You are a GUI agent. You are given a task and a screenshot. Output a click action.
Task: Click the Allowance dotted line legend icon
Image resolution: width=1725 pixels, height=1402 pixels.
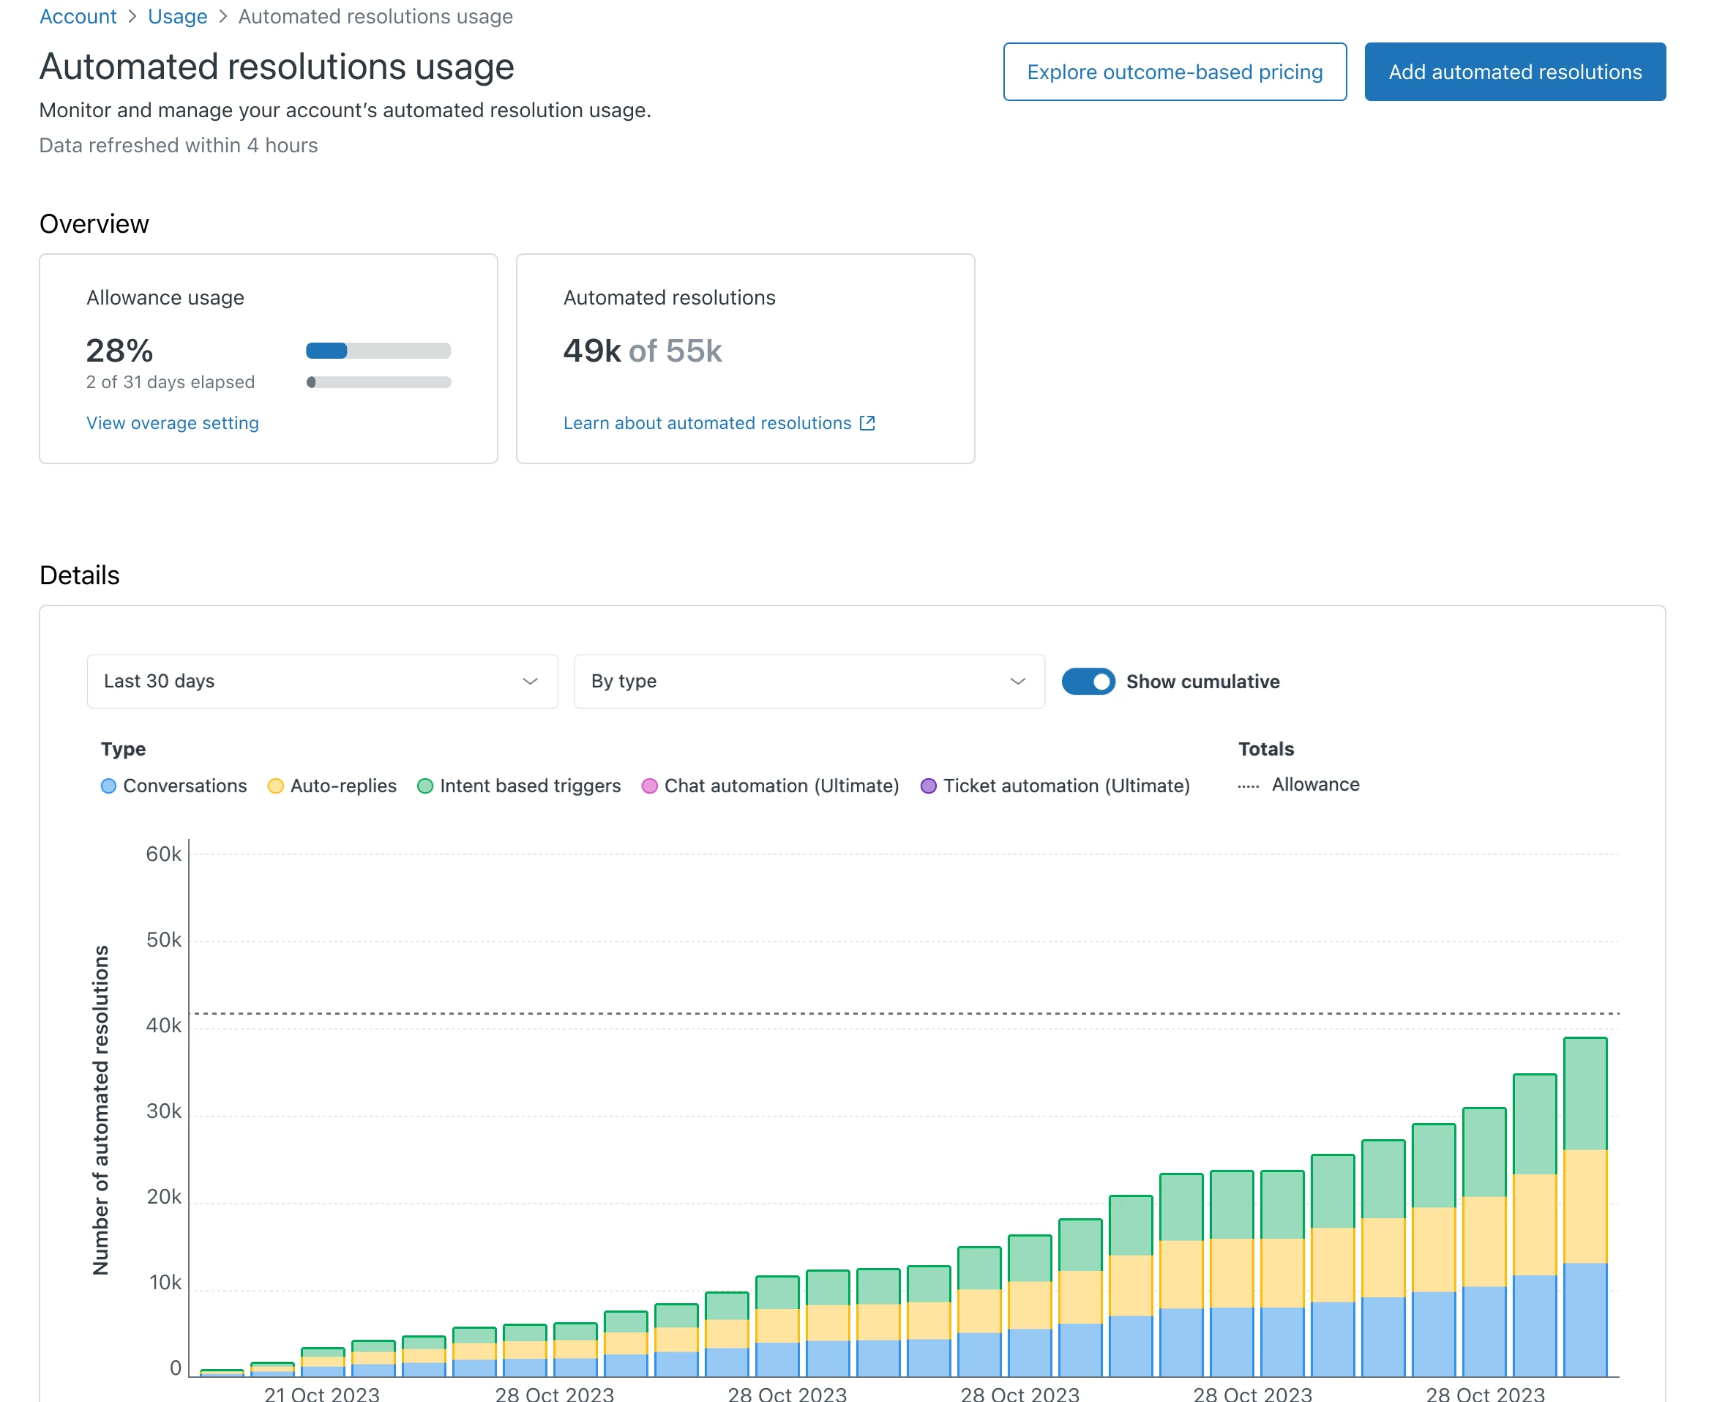[1248, 786]
